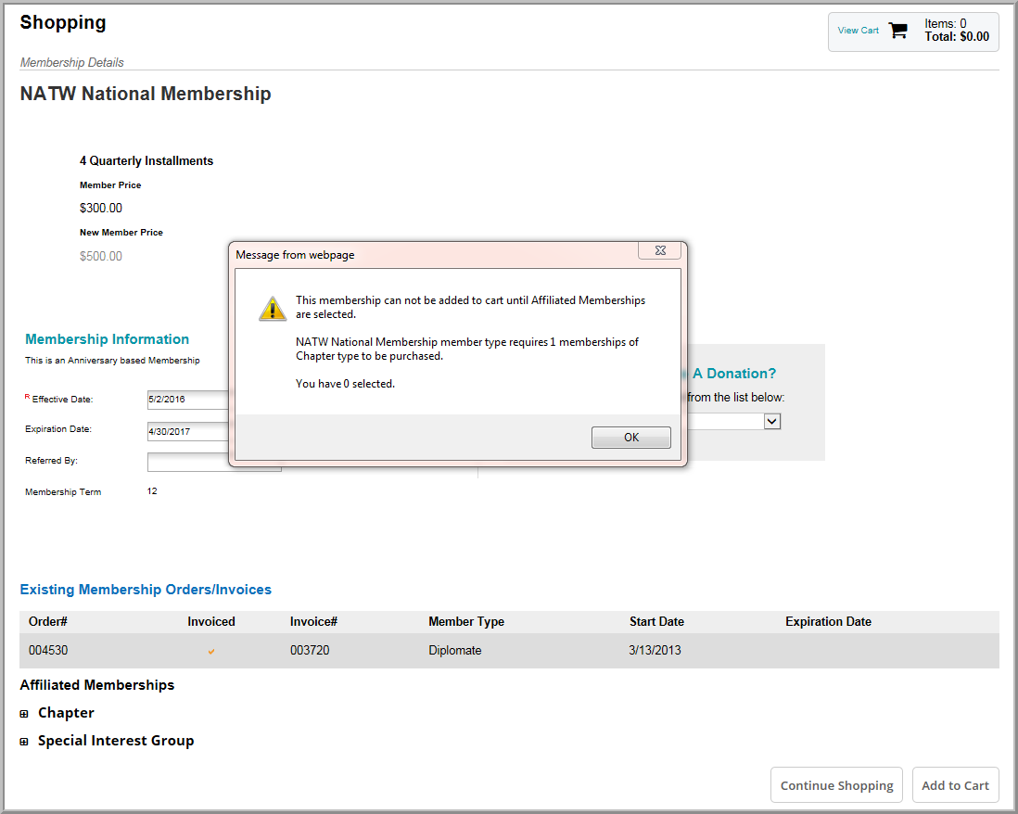Click the NATW National Membership title

point(146,94)
